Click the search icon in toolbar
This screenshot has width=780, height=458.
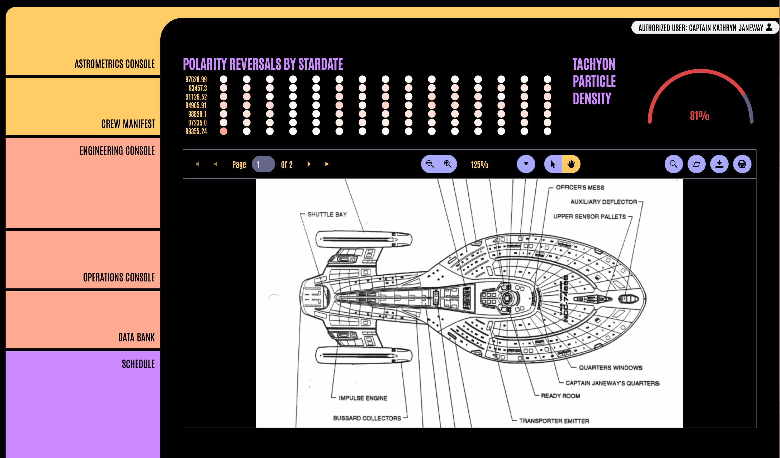(674, 164)
